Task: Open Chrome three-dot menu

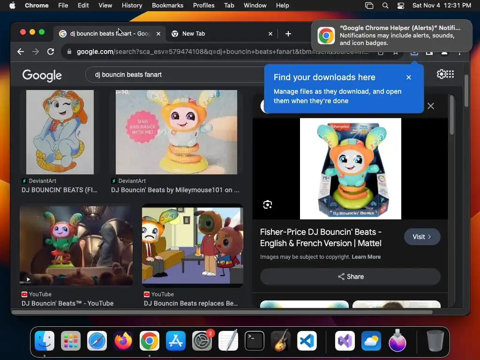Action: pyautogui.click(x=459, y=52)
